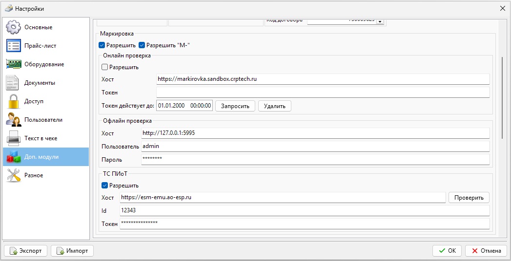Click the gear icon next to Основные
Image resolution: width=511 pixels, height=261 pixels.
point(14,27)
